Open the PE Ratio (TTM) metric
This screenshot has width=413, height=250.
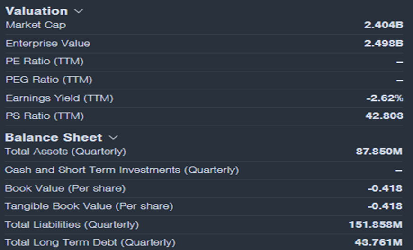click(x=45, y=62)
